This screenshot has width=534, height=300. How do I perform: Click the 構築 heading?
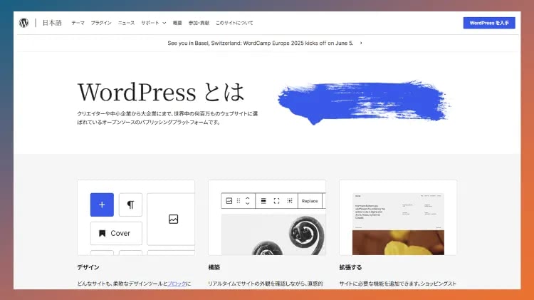click(x=214, y=267)
